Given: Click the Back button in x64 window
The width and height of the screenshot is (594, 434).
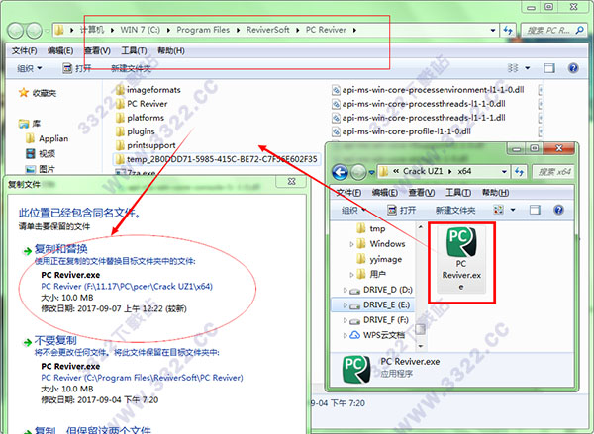Looking at the screenshot, I should tap(341, 173).
